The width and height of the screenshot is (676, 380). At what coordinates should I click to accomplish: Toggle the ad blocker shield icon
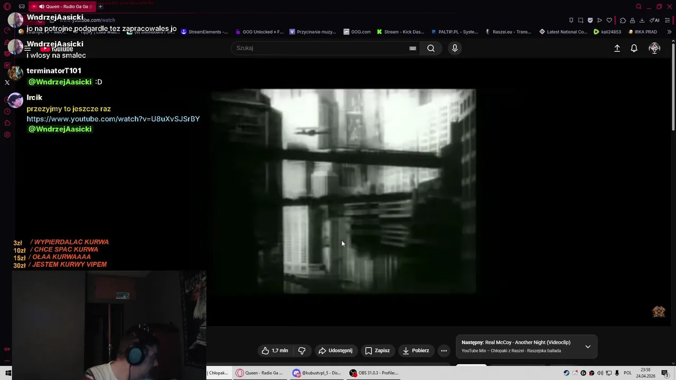(590, 21)
